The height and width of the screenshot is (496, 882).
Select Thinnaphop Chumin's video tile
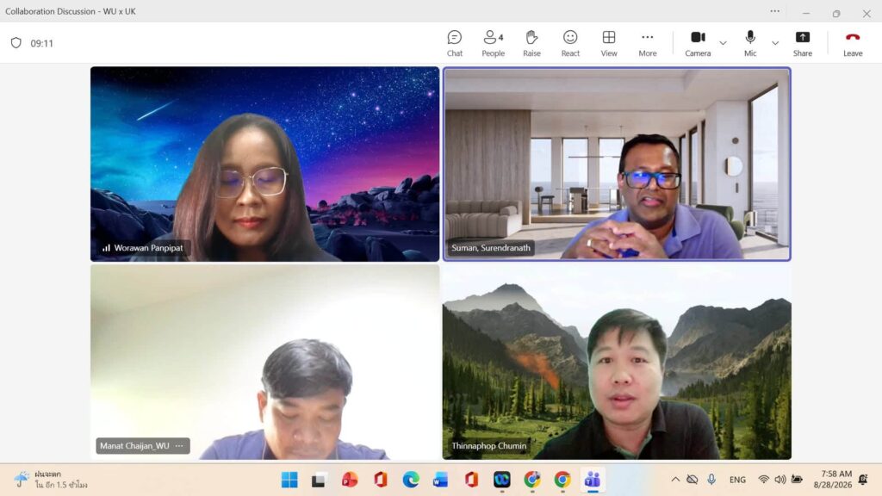(x=617, y=363)
